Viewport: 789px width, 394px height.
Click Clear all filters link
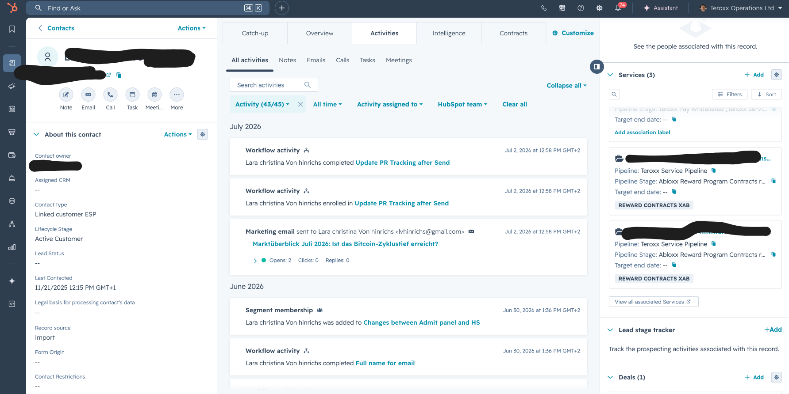click(x=515, y=104)
